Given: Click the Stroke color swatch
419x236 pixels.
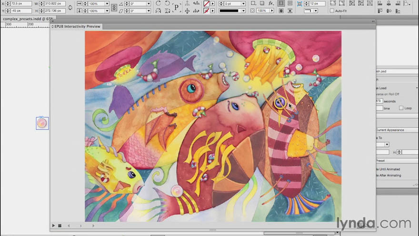Looking at the screenshot, I should pos(206,11).
